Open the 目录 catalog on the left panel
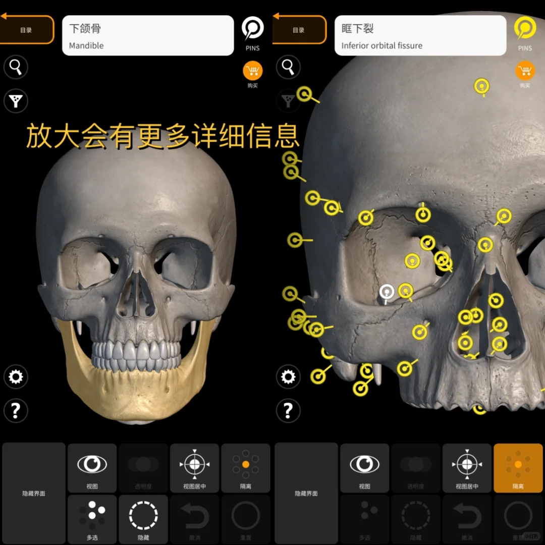The width and height of the screenshot is (545, 545). [x=27, y=29]
